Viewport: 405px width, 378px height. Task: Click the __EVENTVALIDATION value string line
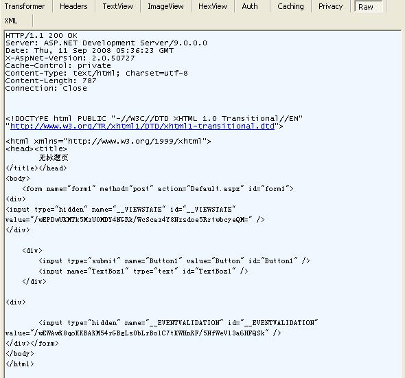[143, 333]
